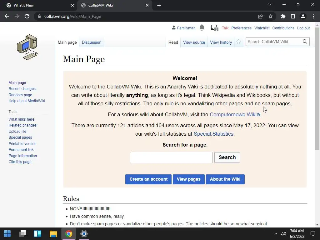The width and height of the screenshot is (320, 240).
Task: Add page to watchlist with star icon
Action: 238,42
